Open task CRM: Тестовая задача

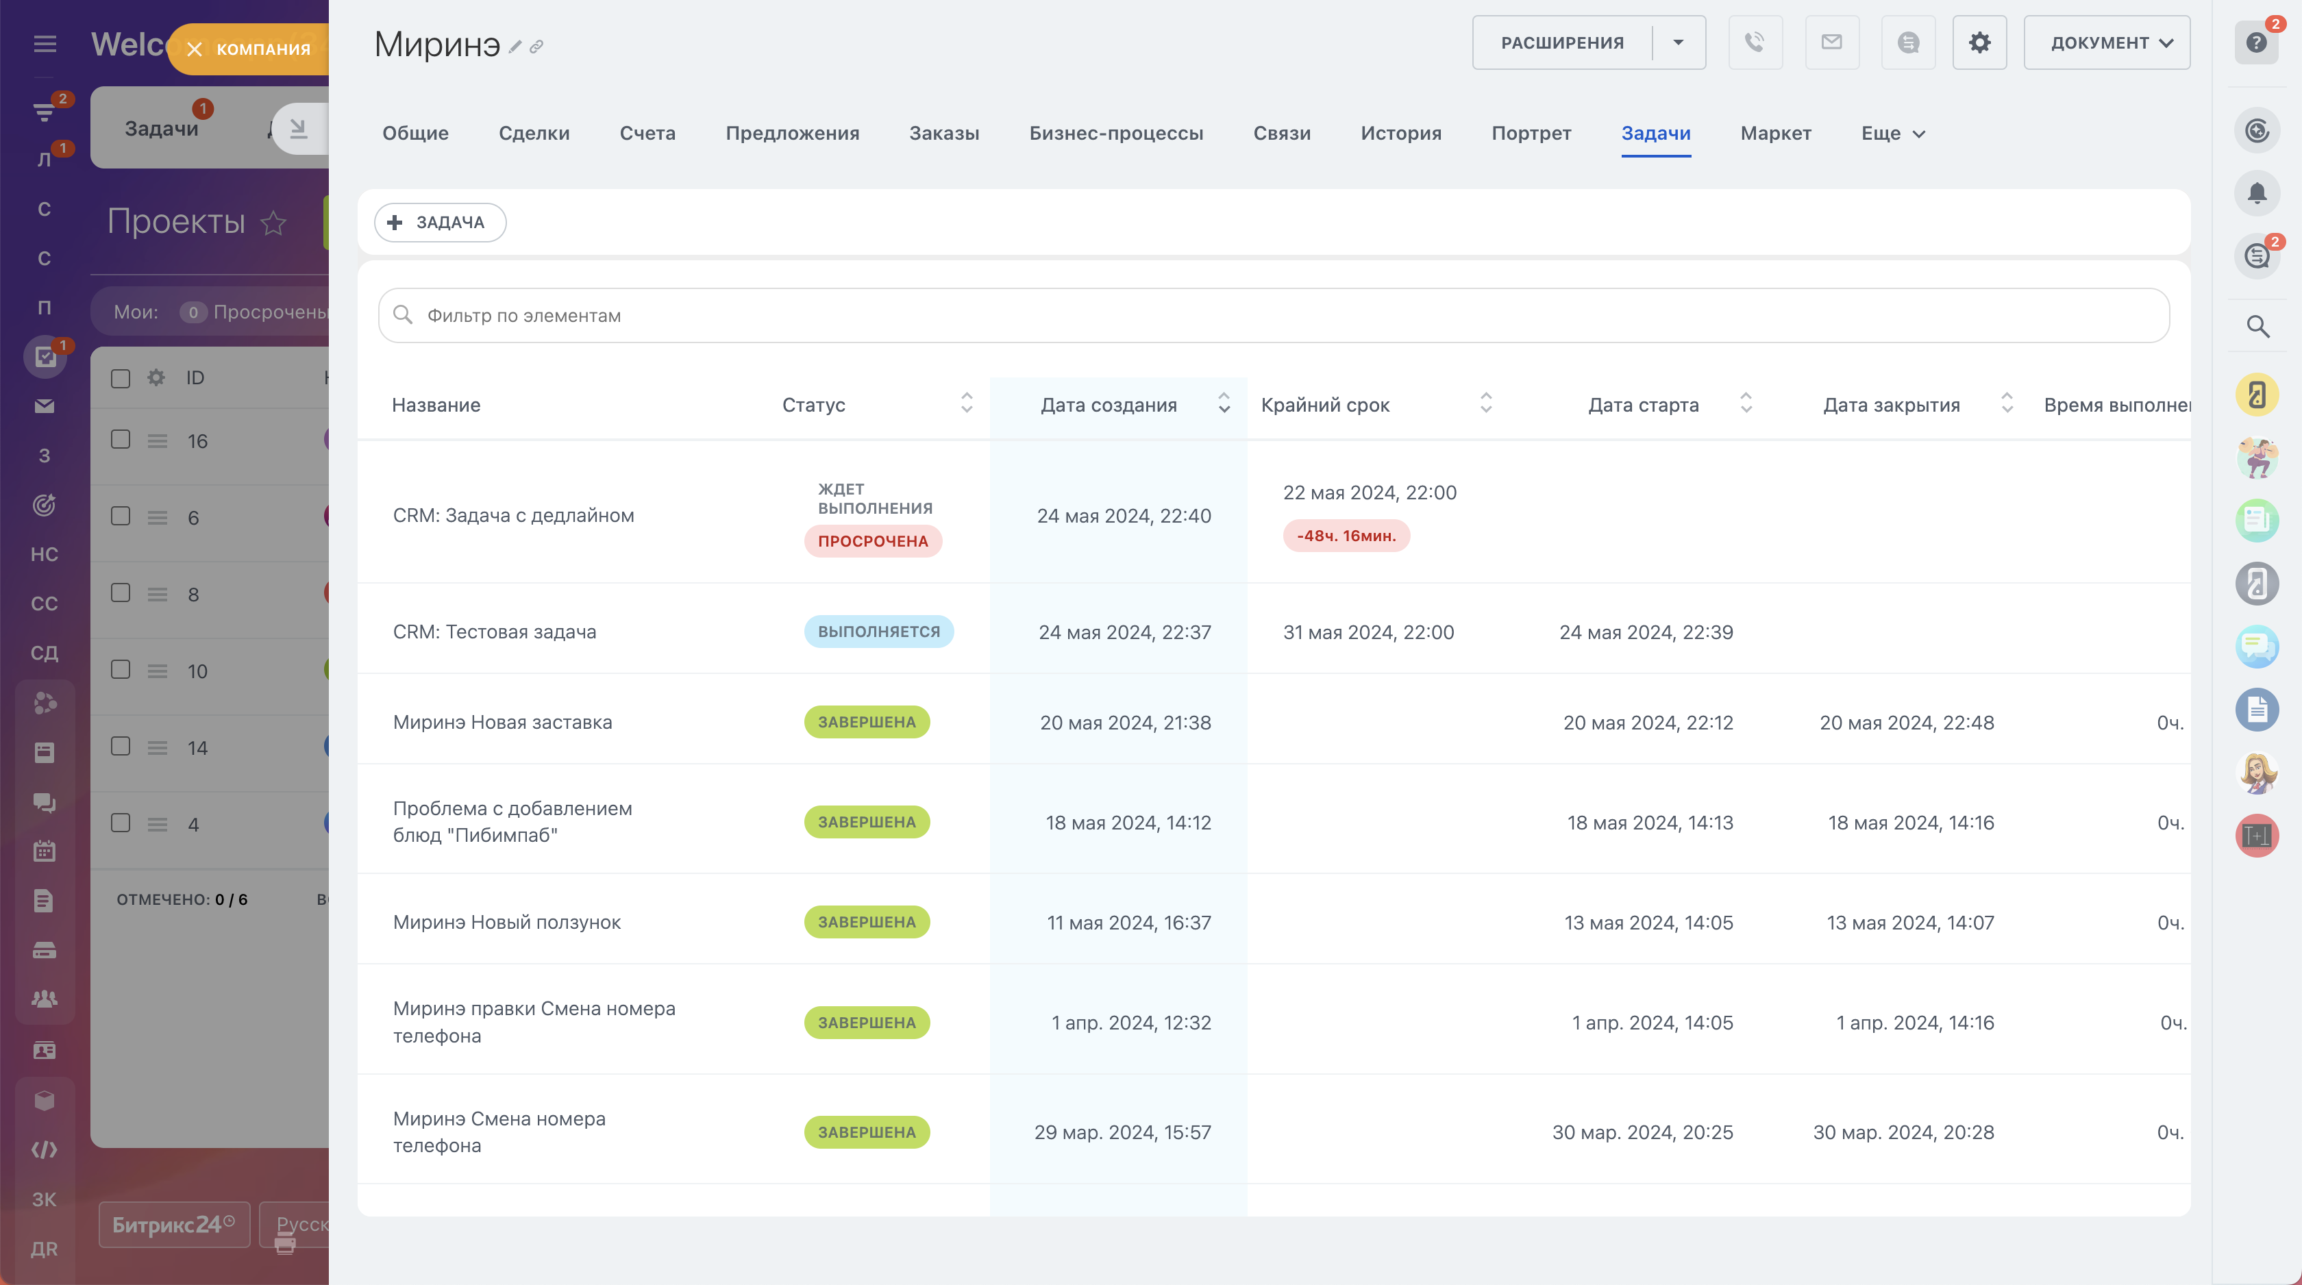(494, 632)
